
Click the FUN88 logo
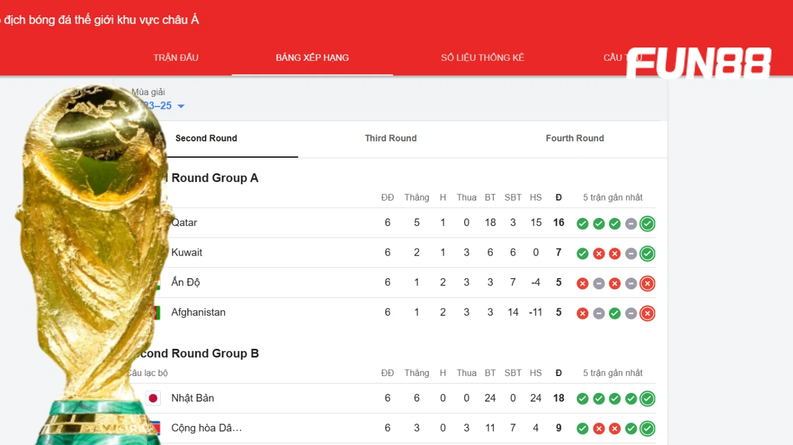pyautogui.click(x=698, y=63)
